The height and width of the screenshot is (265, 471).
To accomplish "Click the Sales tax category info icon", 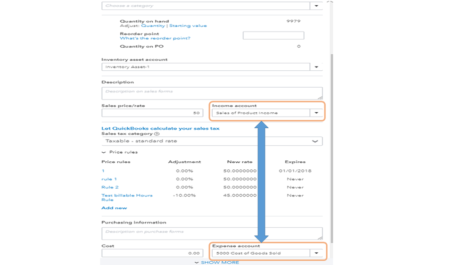I will pyautogui.click(x=157, y=134).
